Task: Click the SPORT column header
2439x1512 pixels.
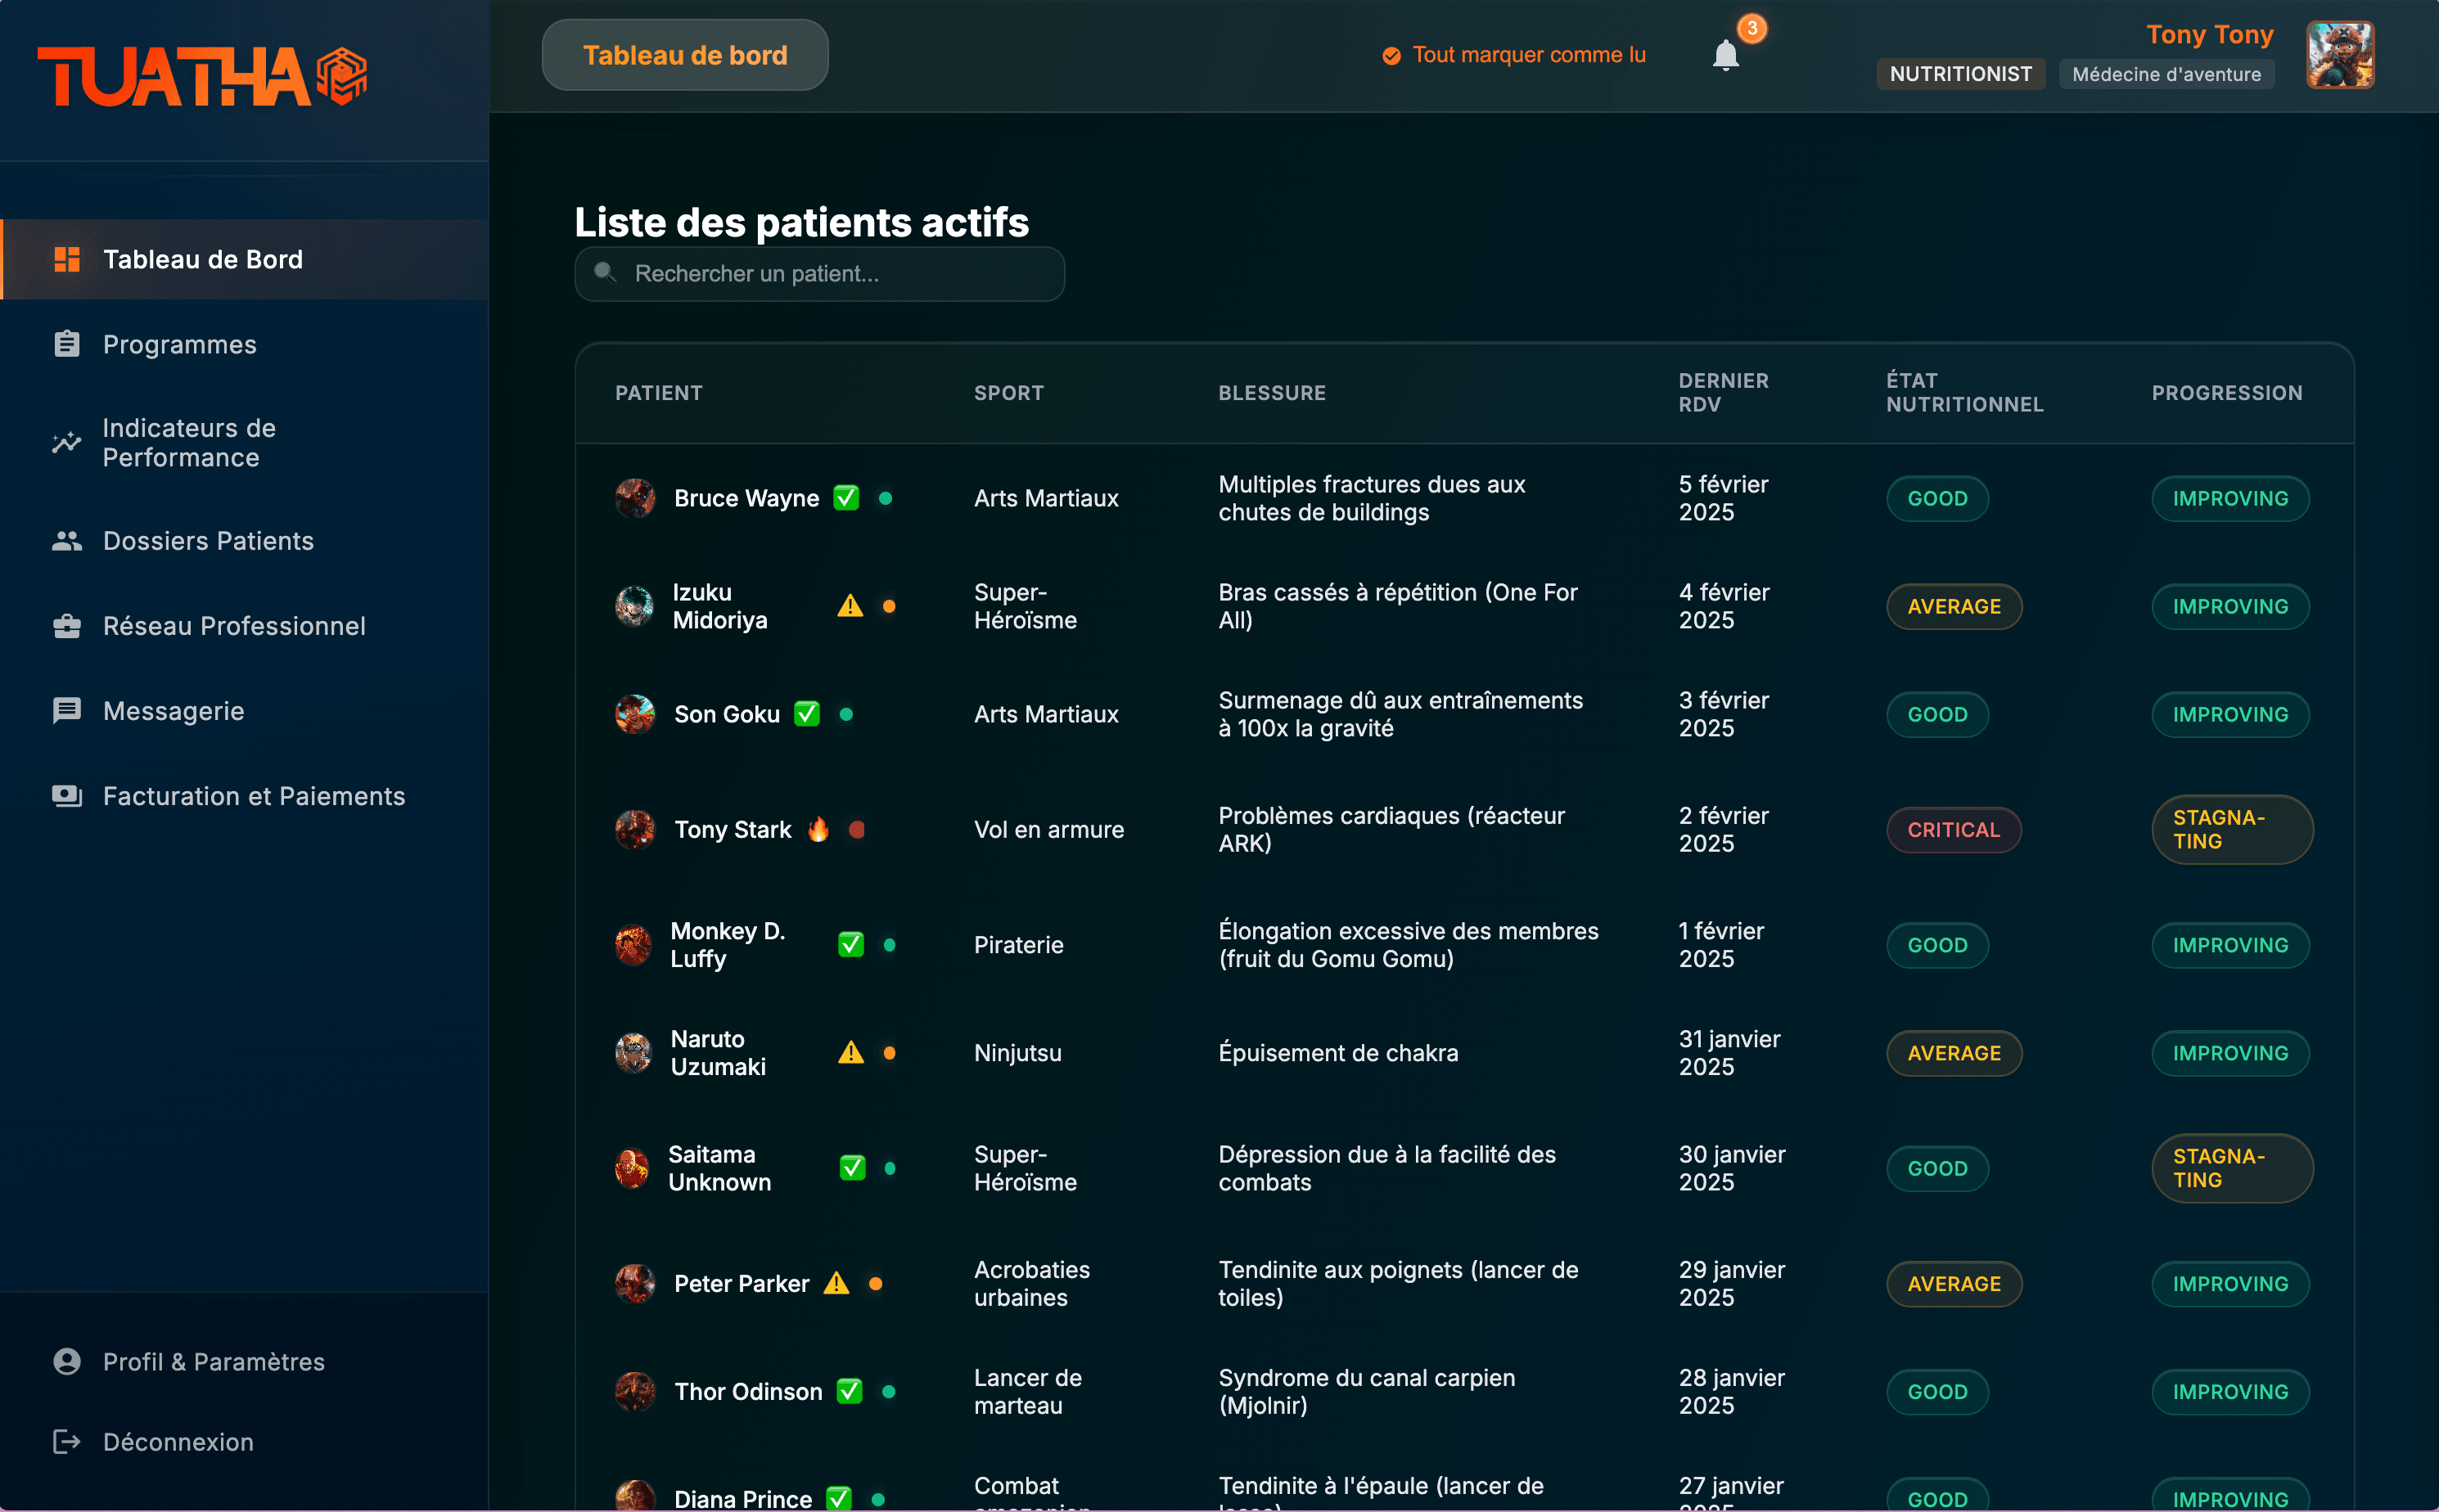Action: (1009, 393)
